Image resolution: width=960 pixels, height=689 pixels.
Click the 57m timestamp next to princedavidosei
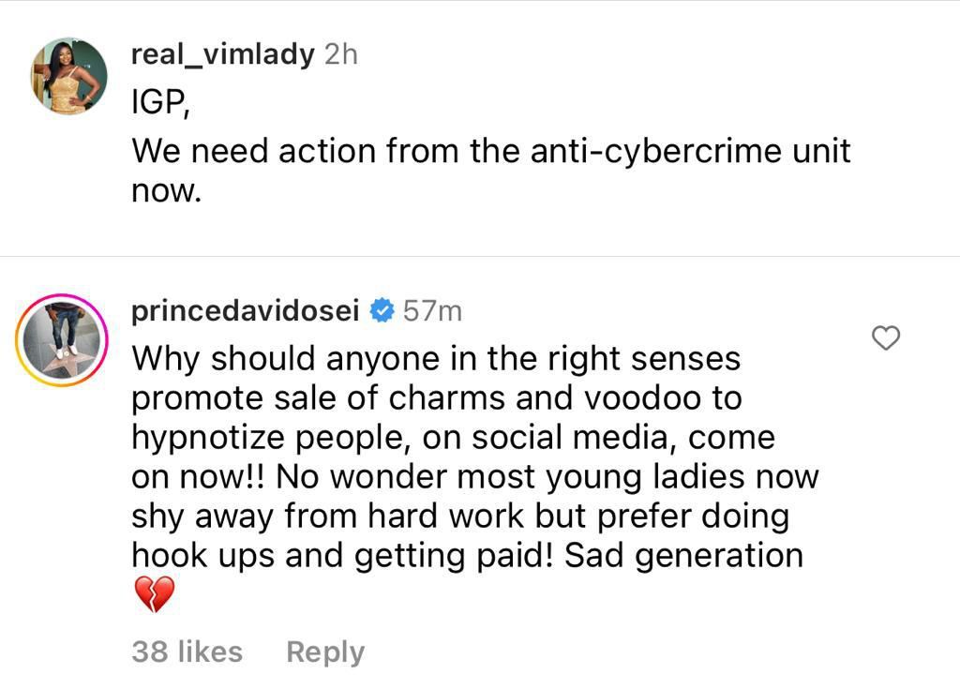[432, 311]
